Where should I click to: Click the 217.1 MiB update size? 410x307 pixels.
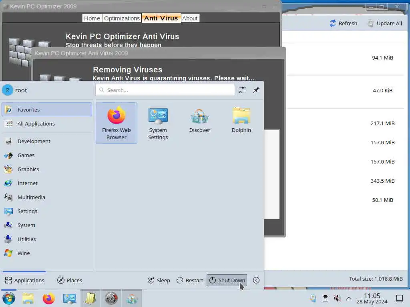pyautogui.click(x=382, y=123)
